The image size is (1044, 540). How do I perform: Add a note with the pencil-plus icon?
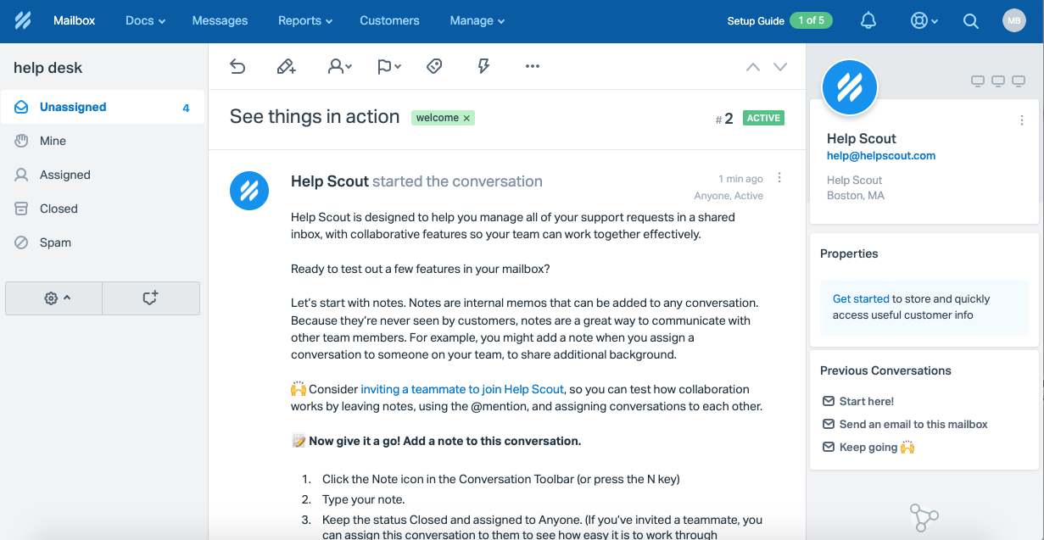point(287,66)
